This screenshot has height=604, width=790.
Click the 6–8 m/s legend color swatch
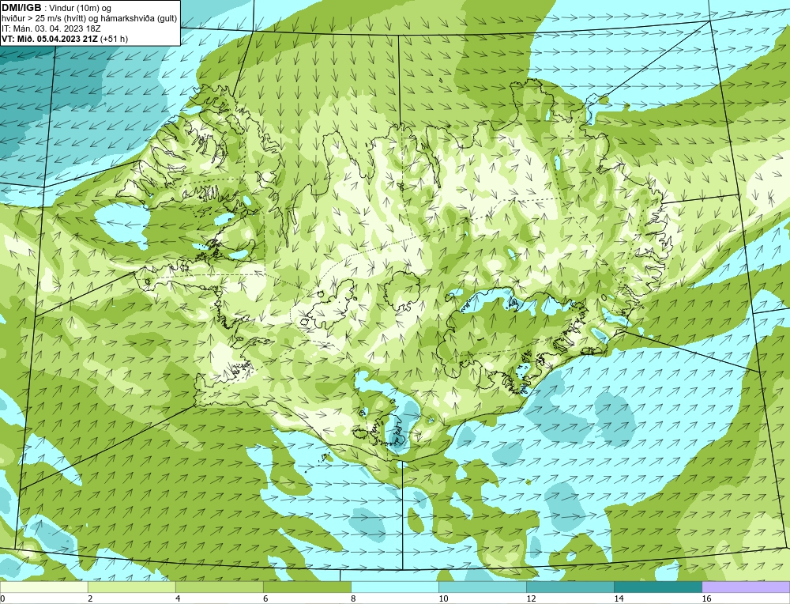307,587
